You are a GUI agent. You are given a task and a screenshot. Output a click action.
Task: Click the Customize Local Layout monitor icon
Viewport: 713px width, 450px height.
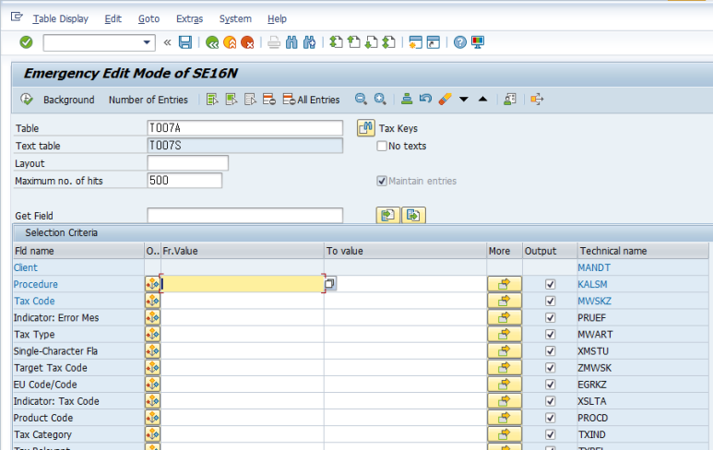[x=478, y=42]
